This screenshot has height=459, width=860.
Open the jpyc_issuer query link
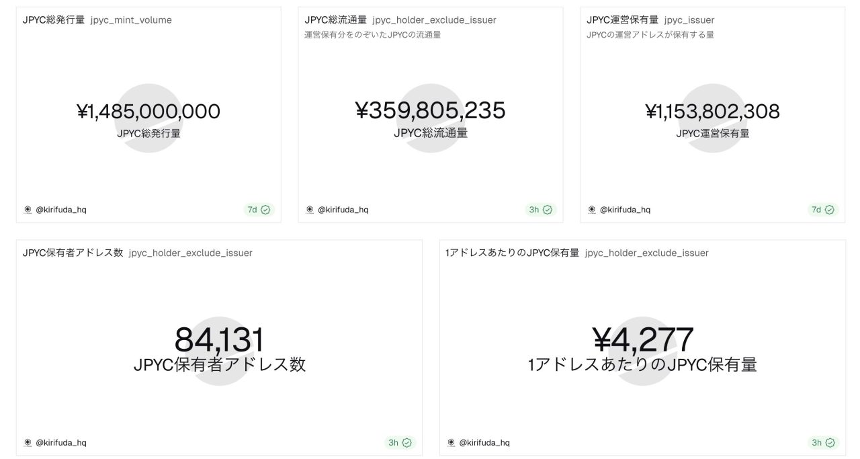689,20
